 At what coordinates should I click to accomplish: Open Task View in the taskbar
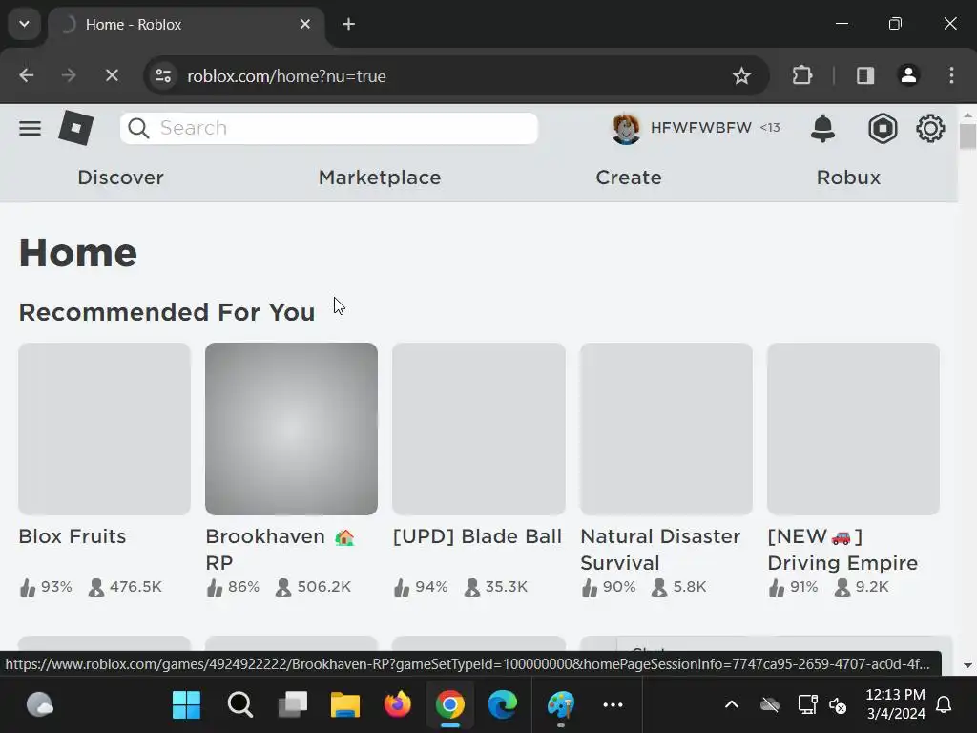click(x=292, y=705)
